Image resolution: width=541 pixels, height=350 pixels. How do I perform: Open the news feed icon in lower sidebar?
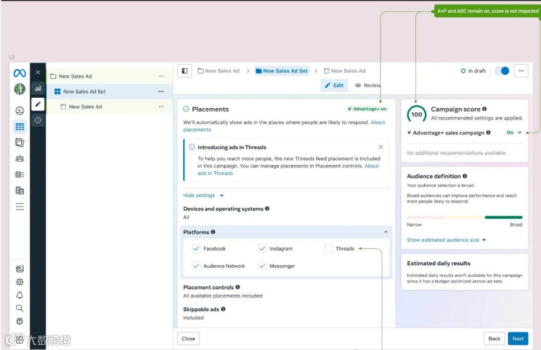point(20,269)
